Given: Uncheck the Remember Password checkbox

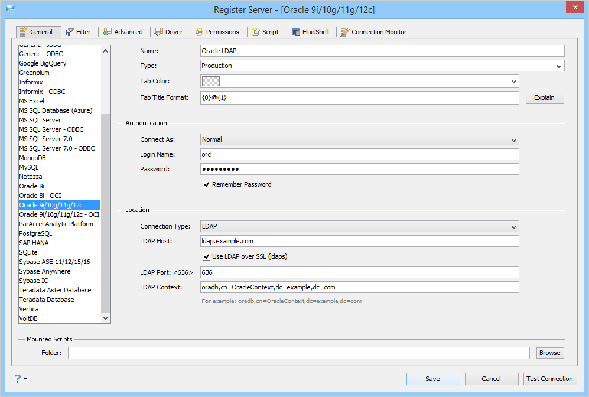Looking at the screenshot, I should [206, 184].
